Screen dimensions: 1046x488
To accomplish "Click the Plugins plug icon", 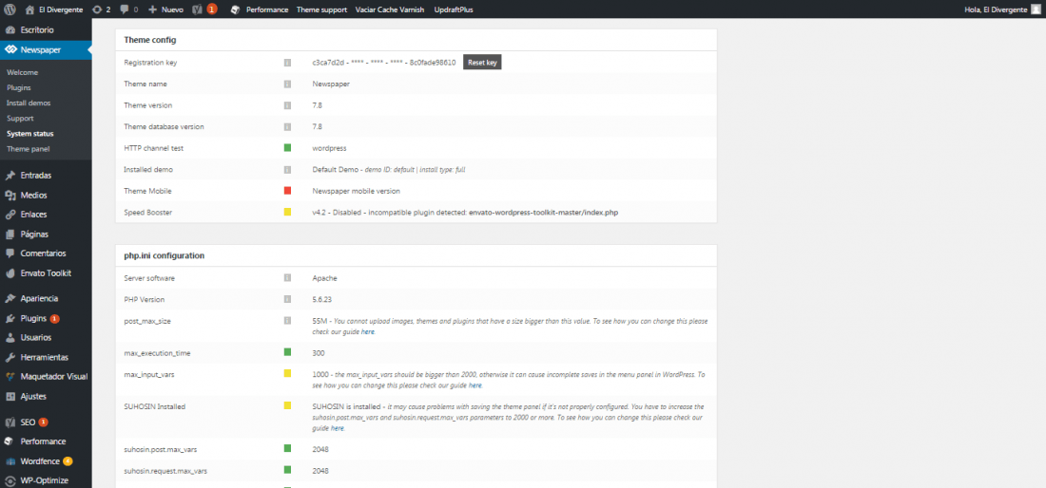I will 10,318.
